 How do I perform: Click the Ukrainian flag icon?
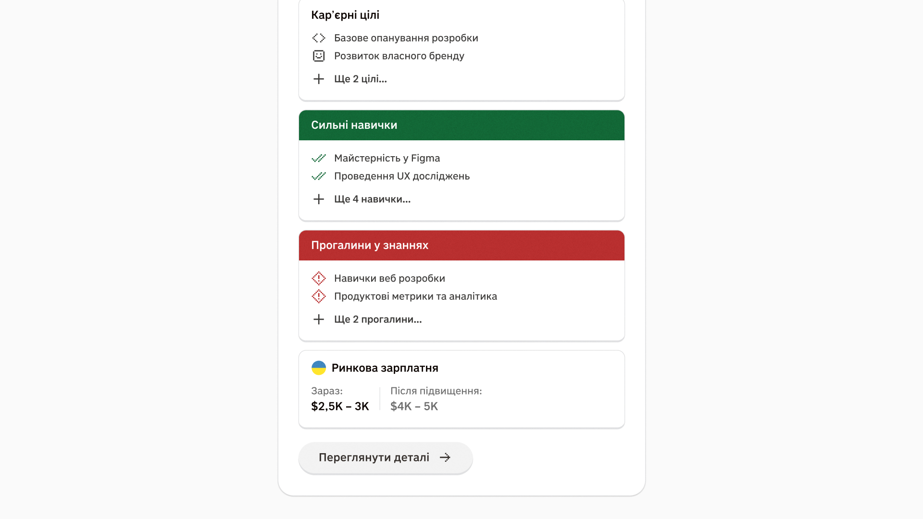point(319,368)
